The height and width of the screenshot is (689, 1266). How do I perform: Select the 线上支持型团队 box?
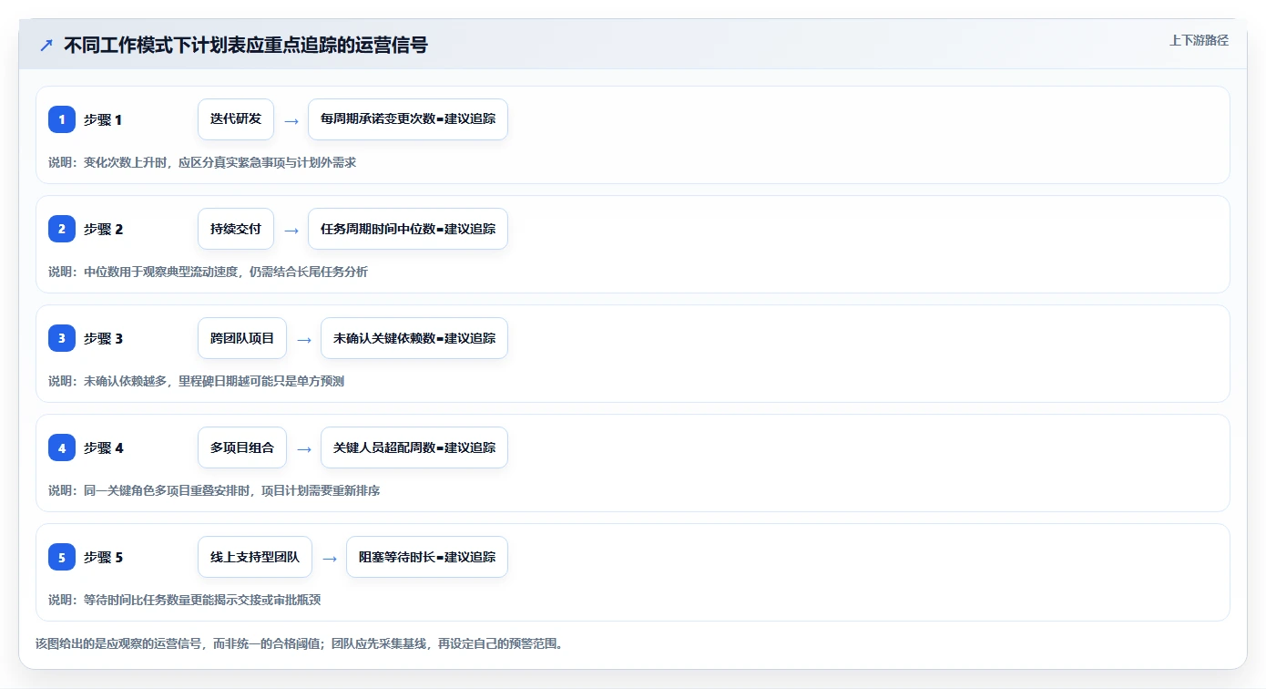(x=255, y=557)
